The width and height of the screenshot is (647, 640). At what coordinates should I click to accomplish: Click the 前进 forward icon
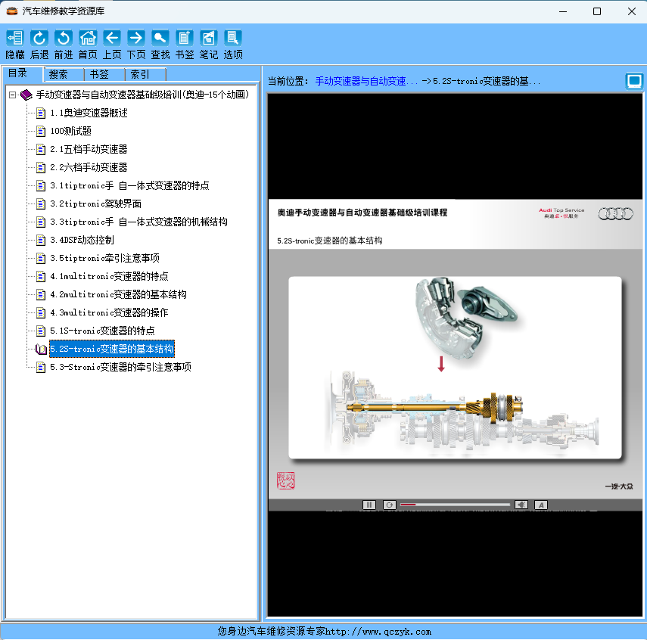pos(64,38)
